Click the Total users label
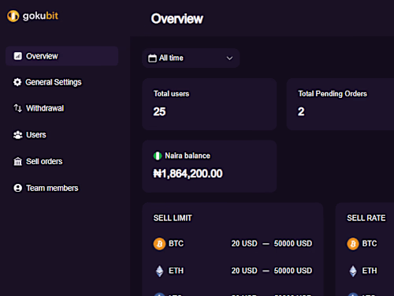 pyautogui.click(x=171, y=94)
